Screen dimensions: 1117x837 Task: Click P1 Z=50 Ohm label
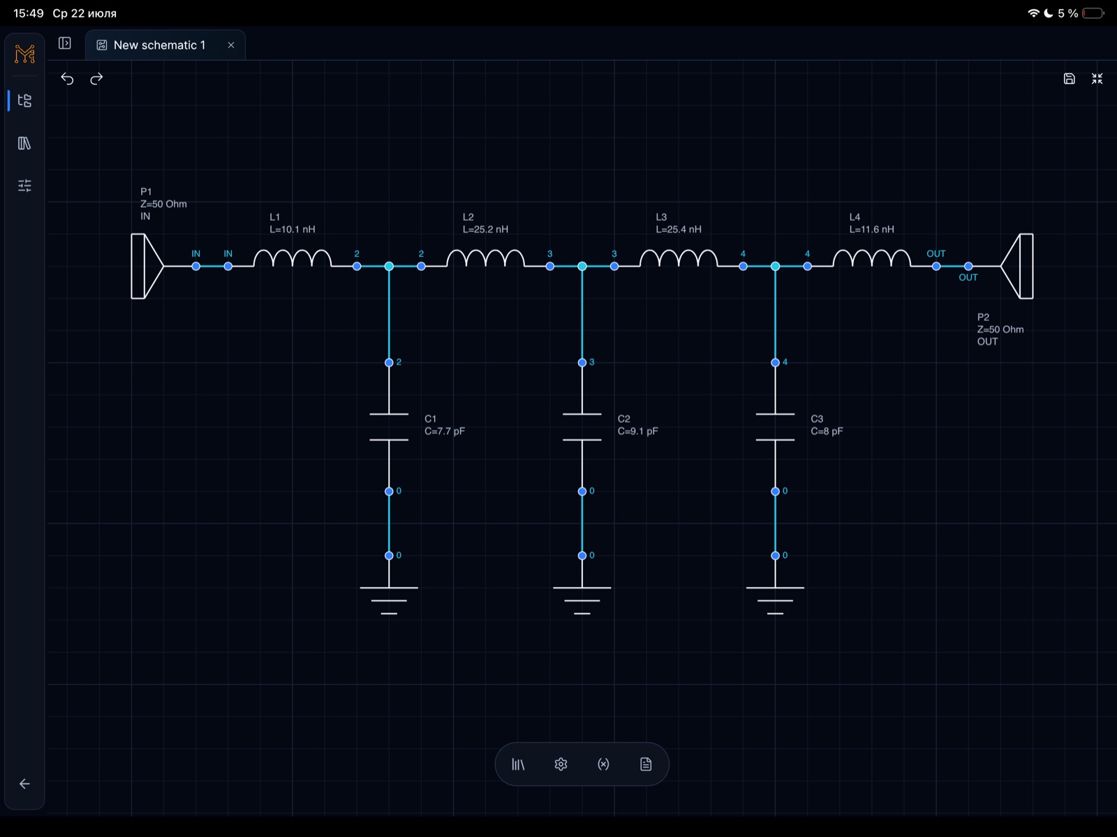click(163, 204)
